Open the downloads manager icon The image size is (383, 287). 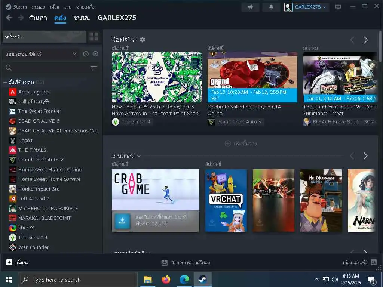point(165,263)
